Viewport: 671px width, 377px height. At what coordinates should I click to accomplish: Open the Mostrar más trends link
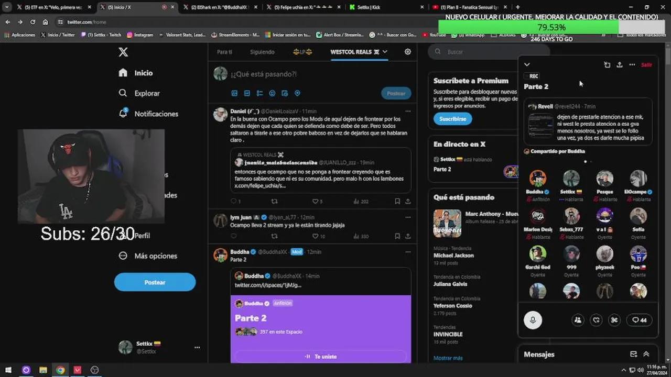click(448, 358)
